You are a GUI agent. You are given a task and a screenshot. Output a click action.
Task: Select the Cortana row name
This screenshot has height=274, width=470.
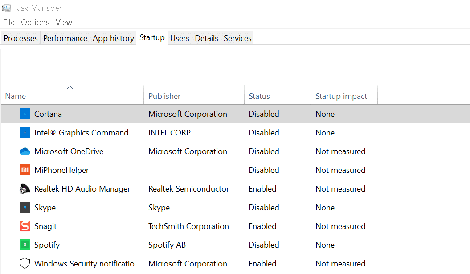(x=48, y=114)
